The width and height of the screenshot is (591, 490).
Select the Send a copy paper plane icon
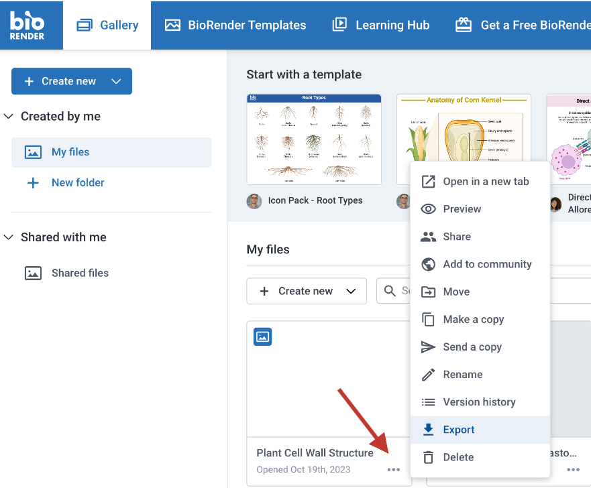click(x=428, y=347)
